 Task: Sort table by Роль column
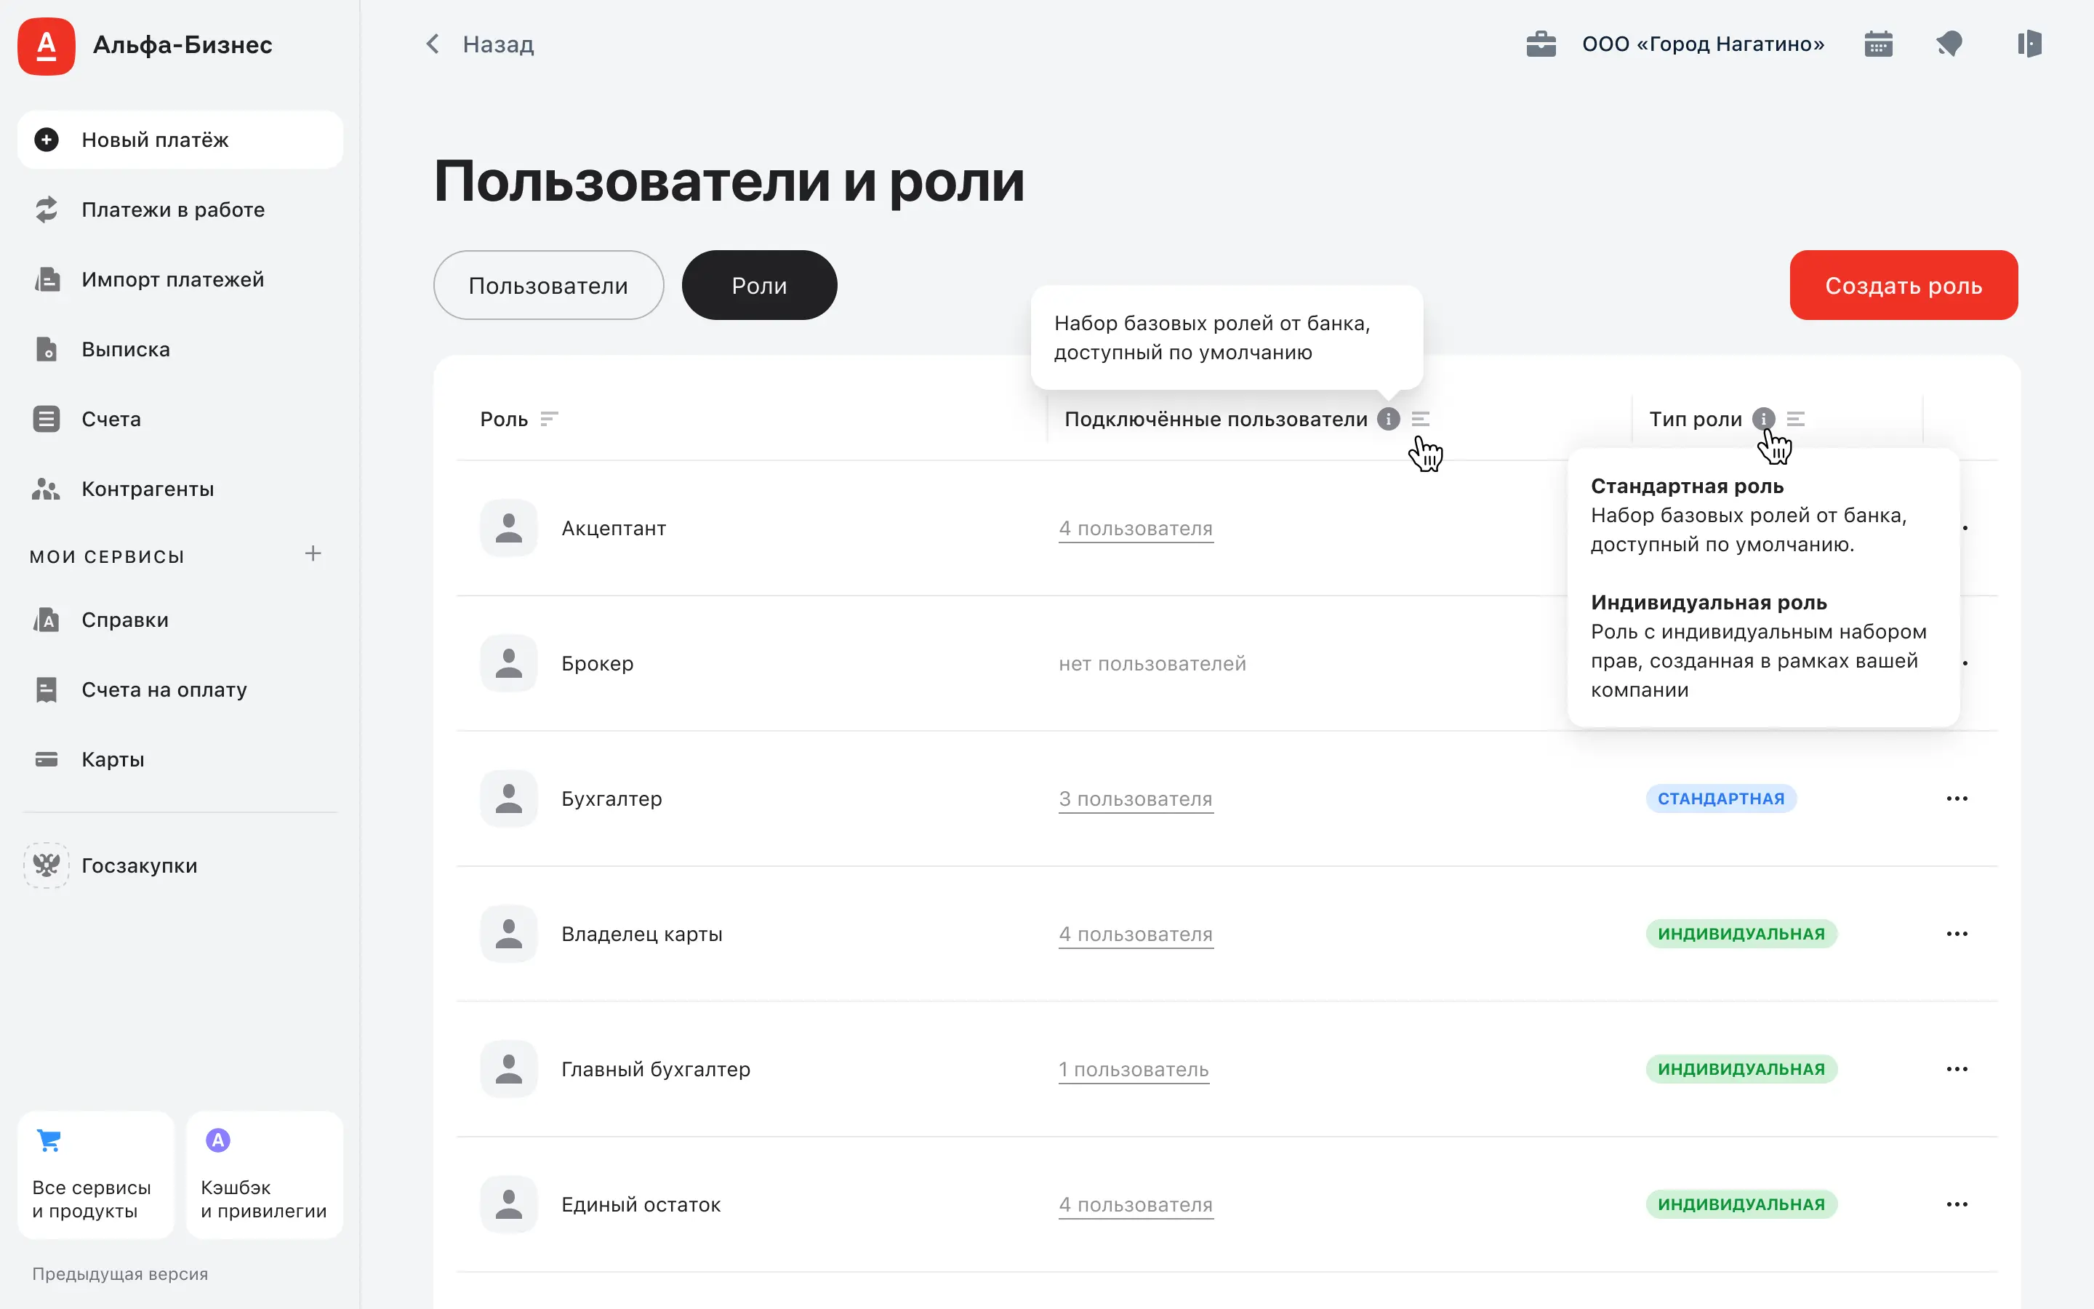(x=549, y=419)
